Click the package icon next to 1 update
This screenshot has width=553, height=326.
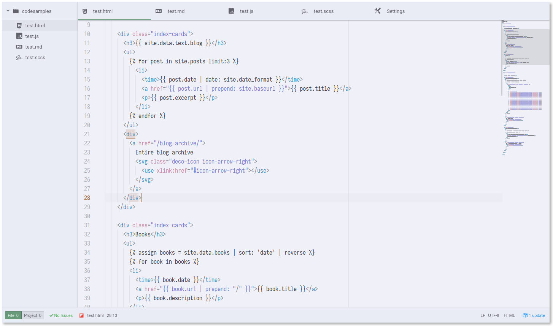pos(525,315)
